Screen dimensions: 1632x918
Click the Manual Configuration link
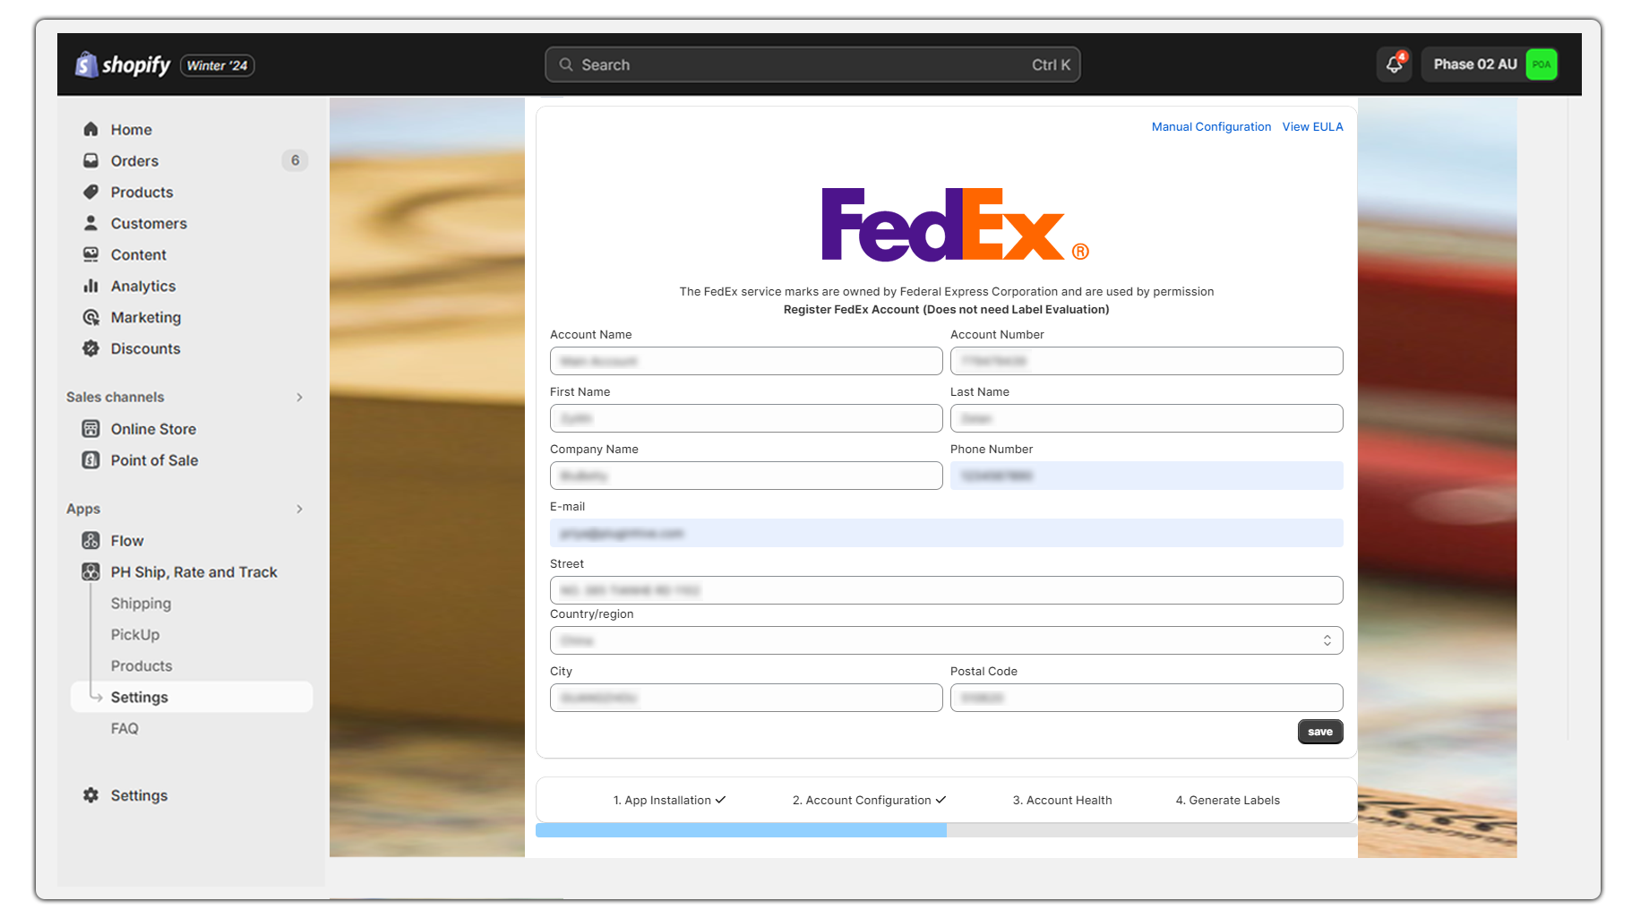tap(1211, 127)
